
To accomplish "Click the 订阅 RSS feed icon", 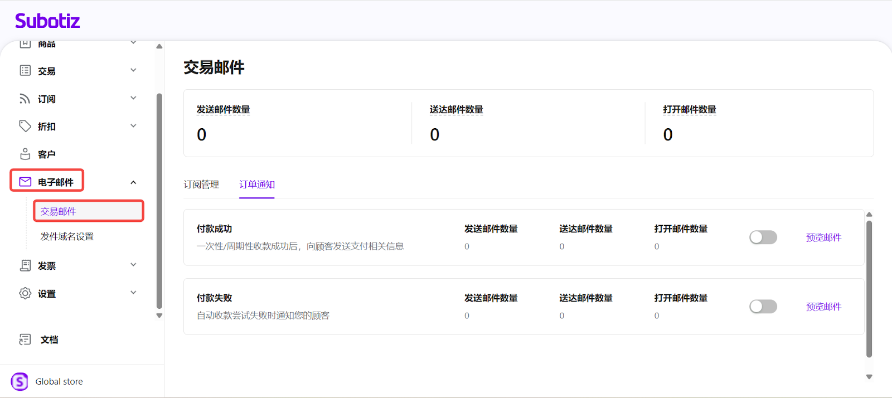I will [x=25, y=99].
